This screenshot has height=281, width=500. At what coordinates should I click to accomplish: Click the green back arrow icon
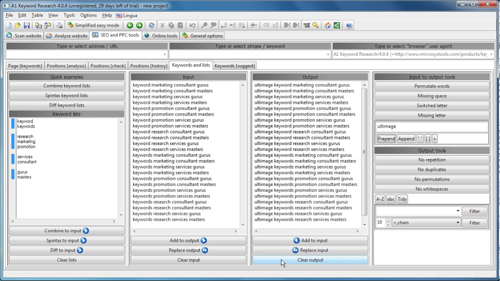point(130,25)
